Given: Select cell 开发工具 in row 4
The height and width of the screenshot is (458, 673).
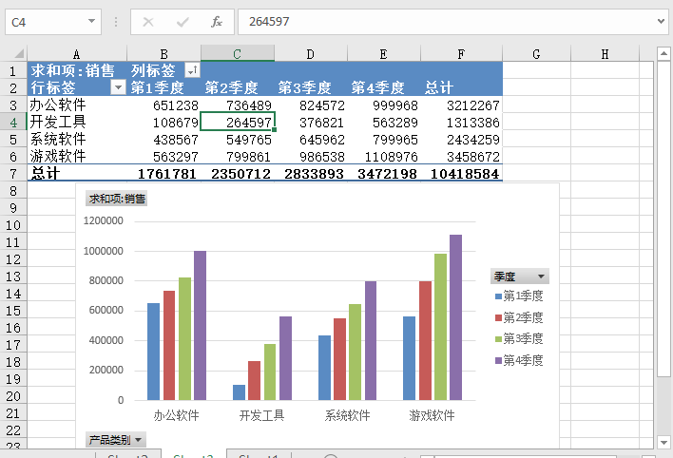Looking at the screenshot, I should pos(77,122).
